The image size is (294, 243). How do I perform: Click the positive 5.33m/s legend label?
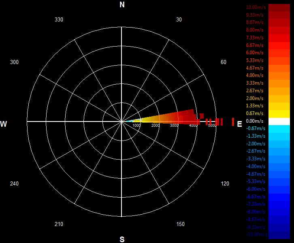tap(255, 60)
